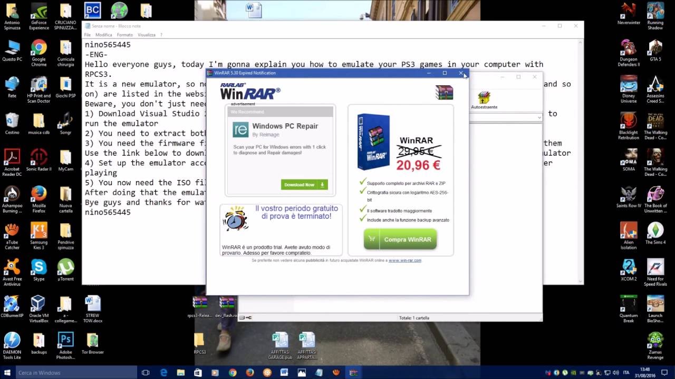Viewport: 675px width, 379px height.
Task: Open the GeForce Experience shortcut
Action: pos(38,16)
